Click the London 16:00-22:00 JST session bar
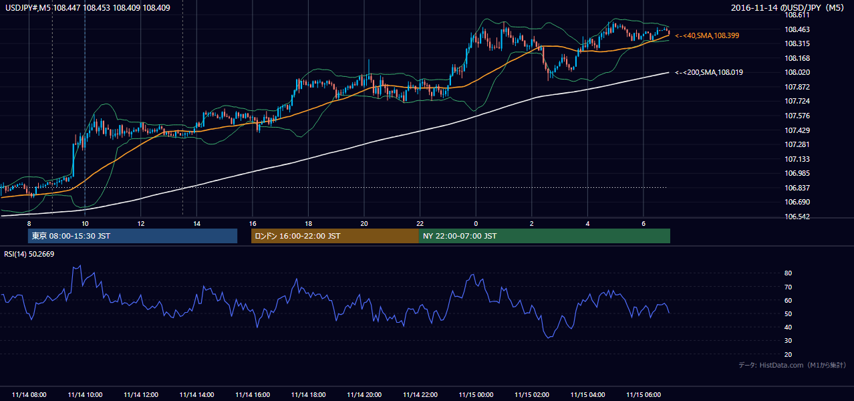The image size is (854, 401). (x=334, y=236)
